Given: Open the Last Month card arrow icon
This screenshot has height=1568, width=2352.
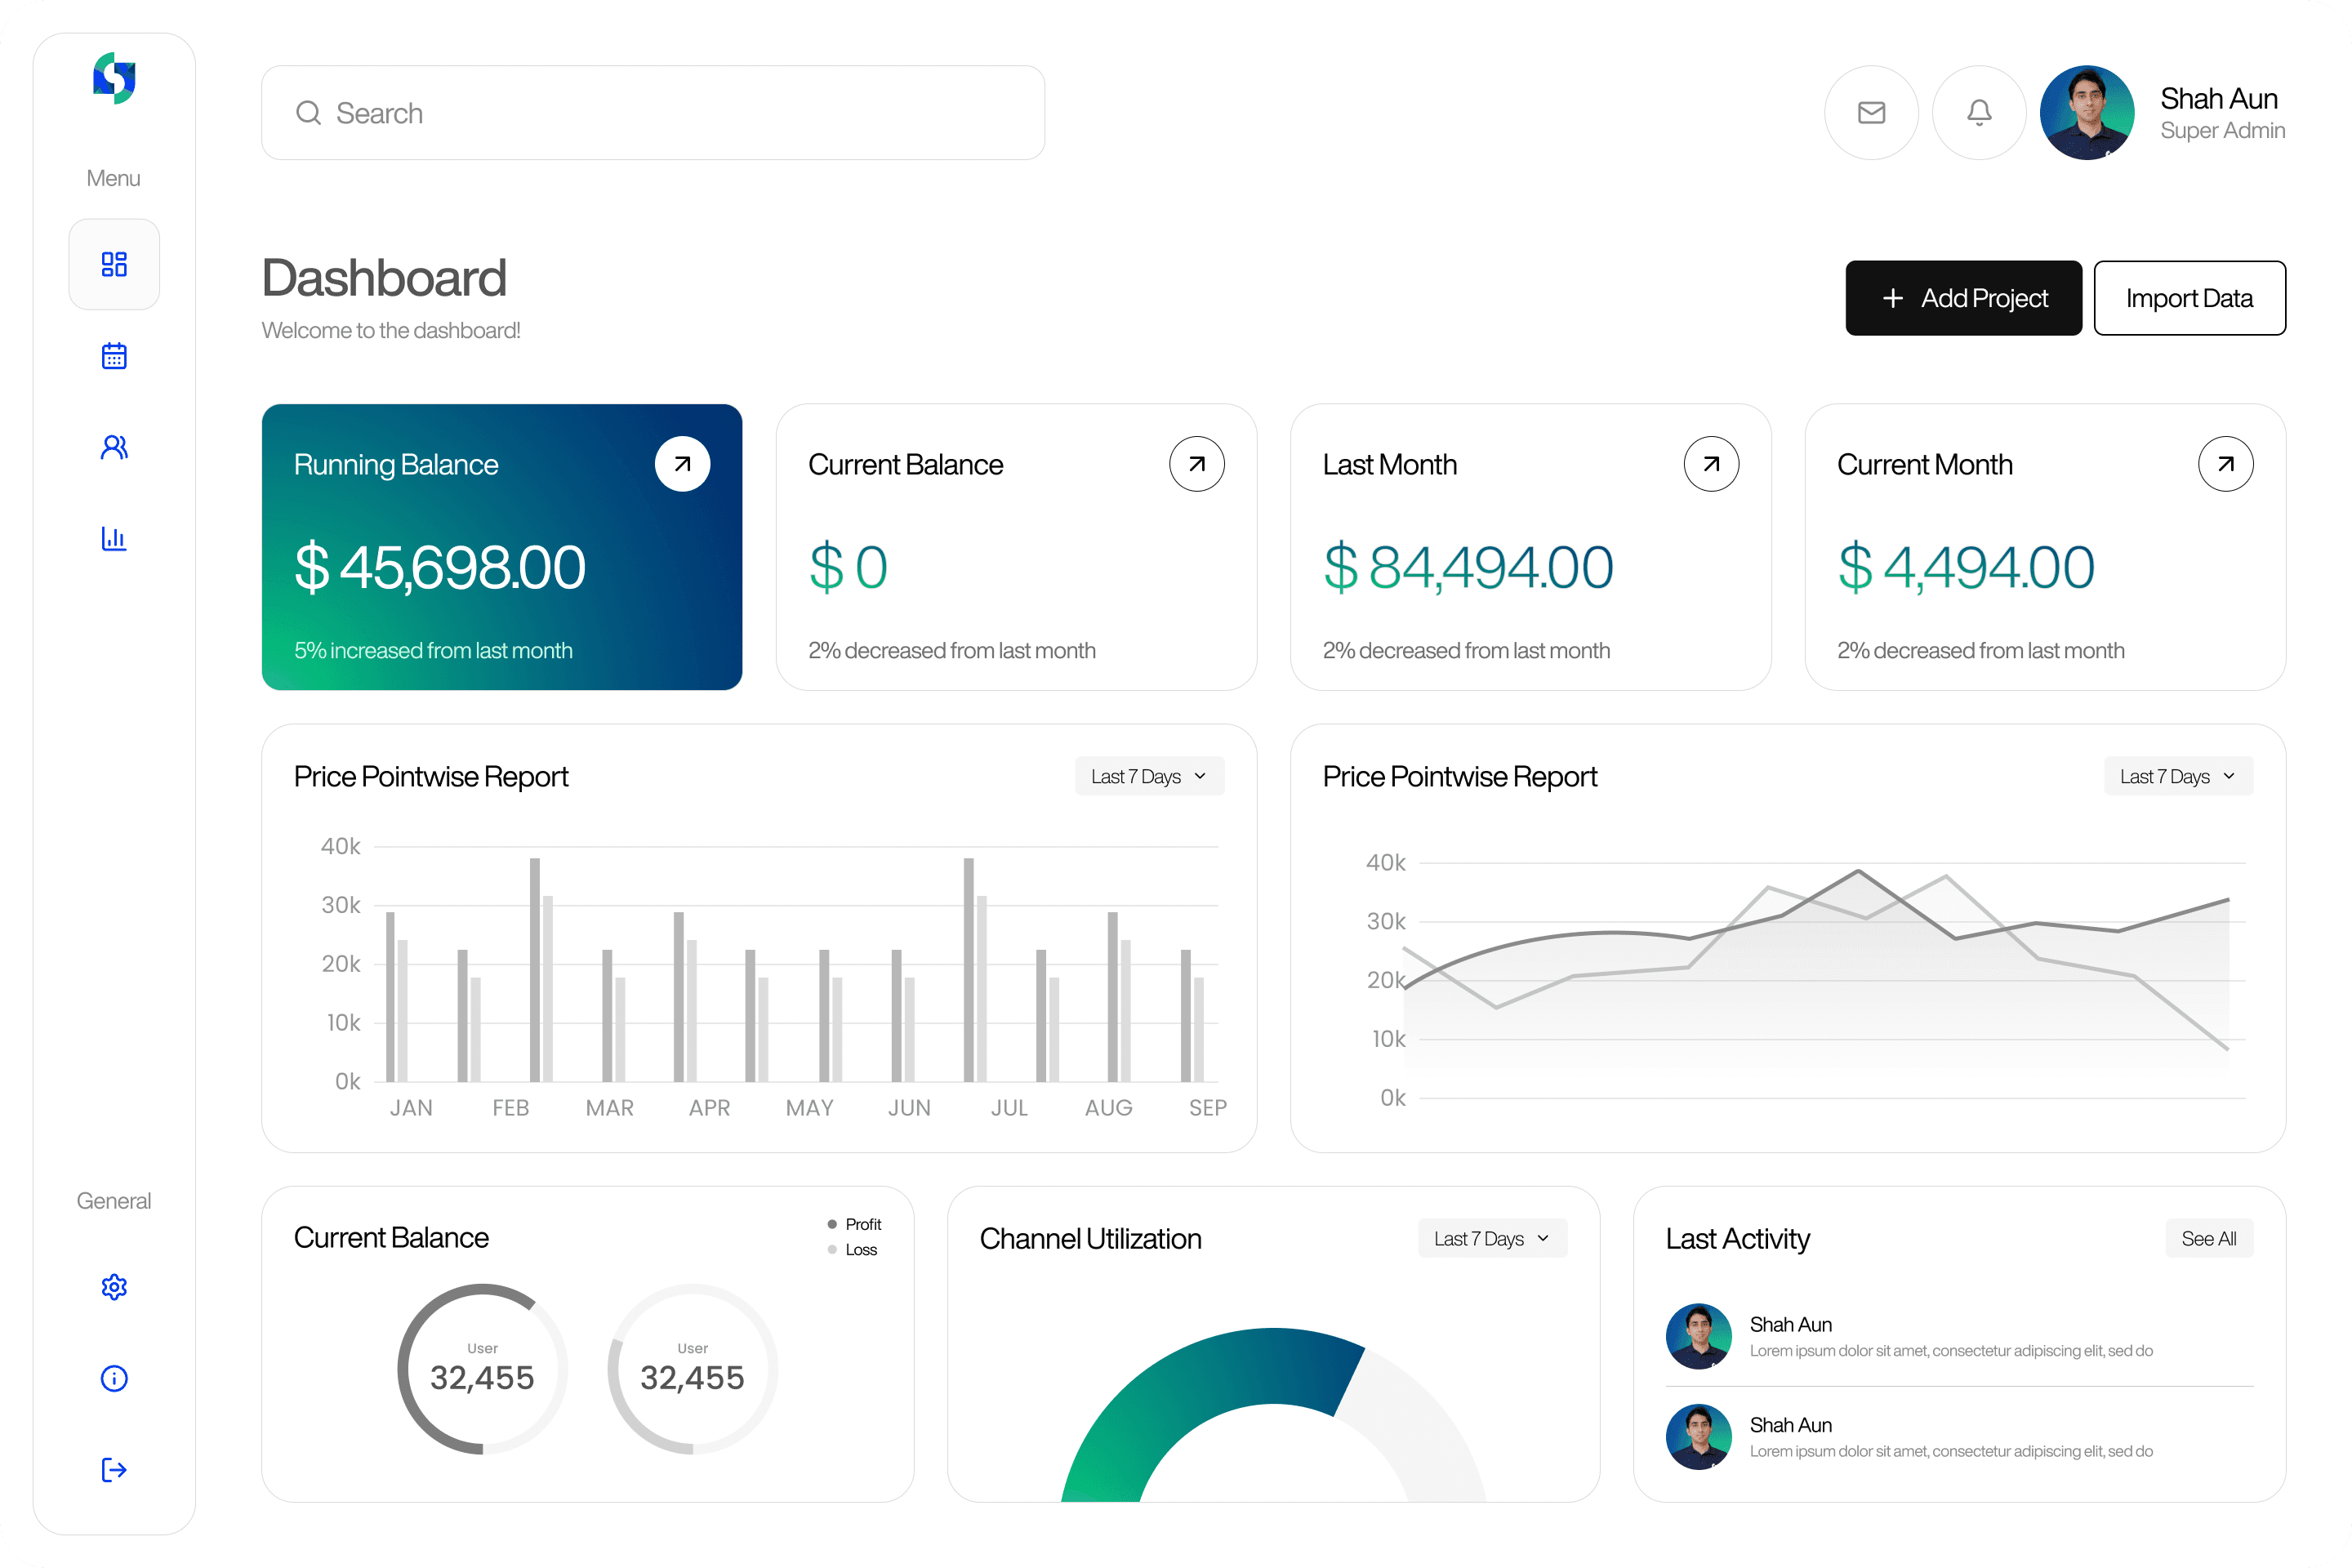Looking at the screenshot, I should click(1711, 464).
